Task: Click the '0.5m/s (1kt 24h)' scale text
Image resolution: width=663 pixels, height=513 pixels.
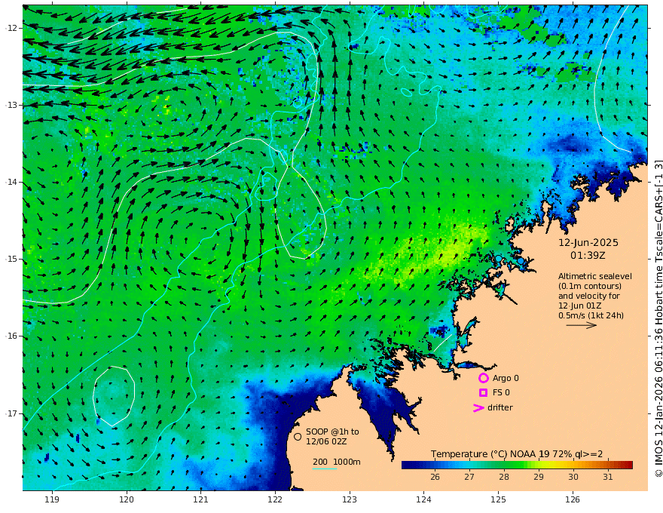Action: [591, 315]
